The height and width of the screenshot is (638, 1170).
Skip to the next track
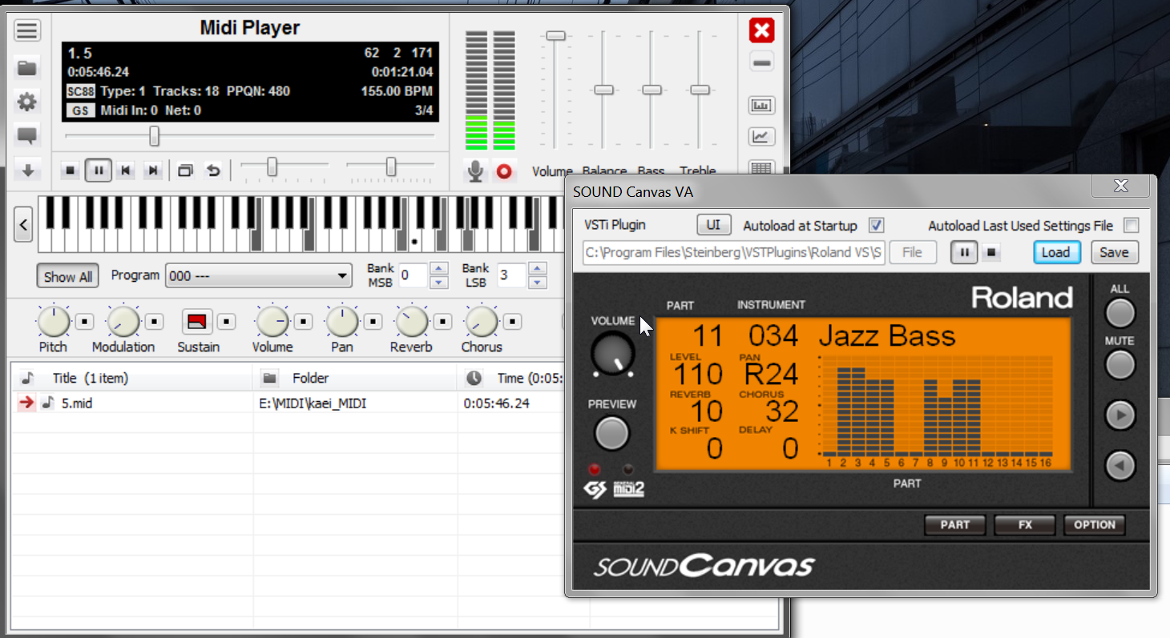tap(153, 171)
